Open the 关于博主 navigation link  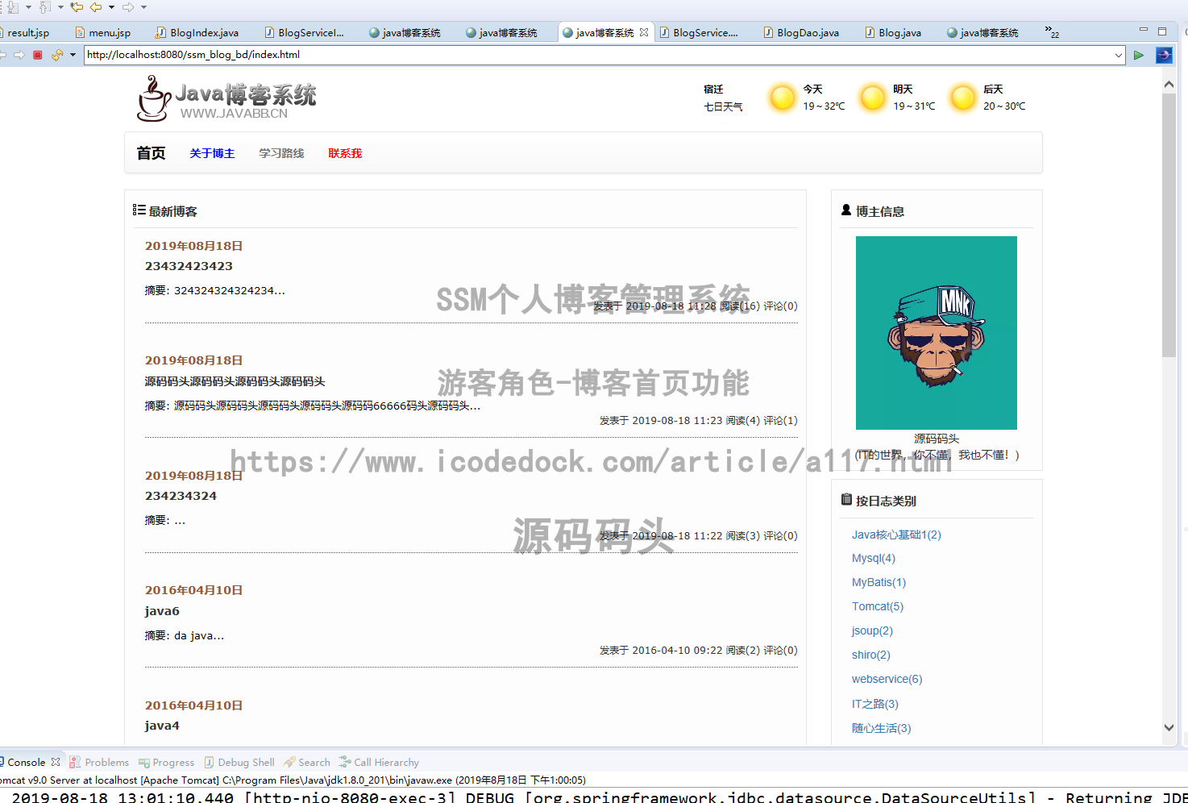pyautogui.click(x=211, y=152)
